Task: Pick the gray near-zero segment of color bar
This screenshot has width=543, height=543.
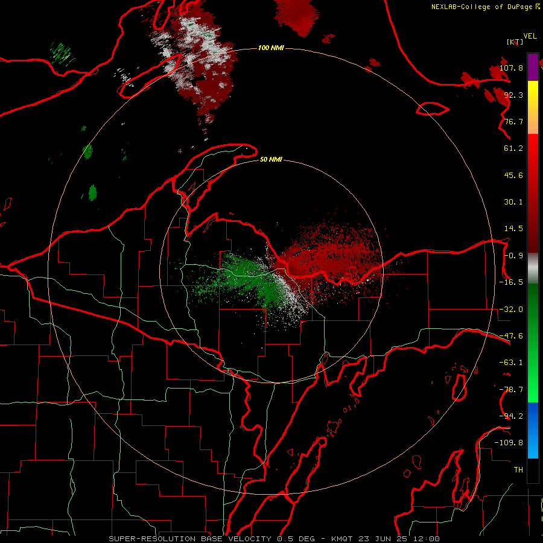Action: tap(533, 268)
